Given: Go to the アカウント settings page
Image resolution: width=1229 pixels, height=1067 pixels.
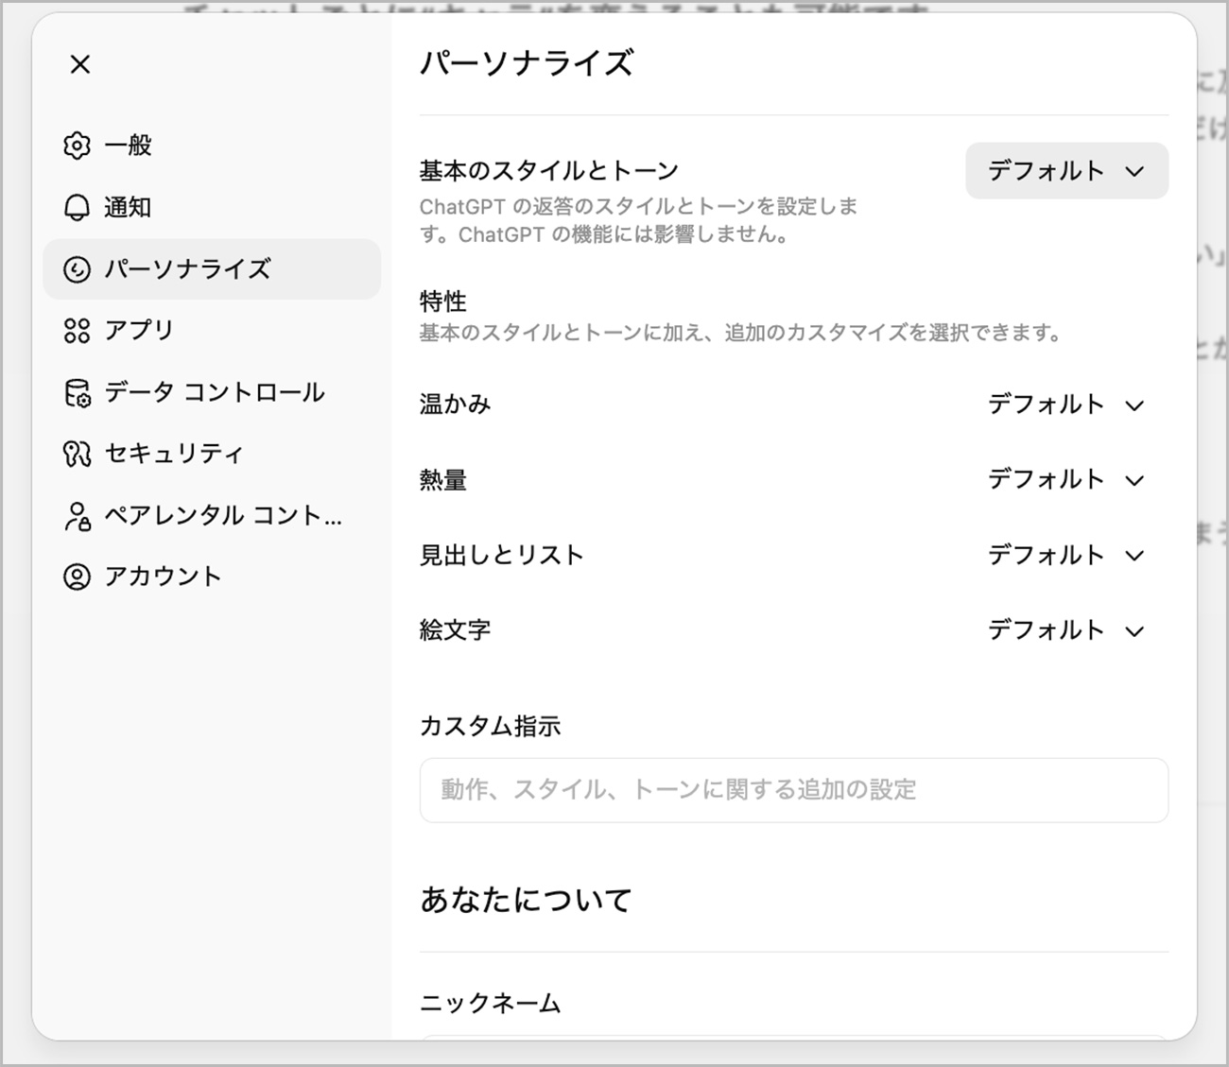Looking at the screenshot, I should pyautogui.click(x=163, y=577).
